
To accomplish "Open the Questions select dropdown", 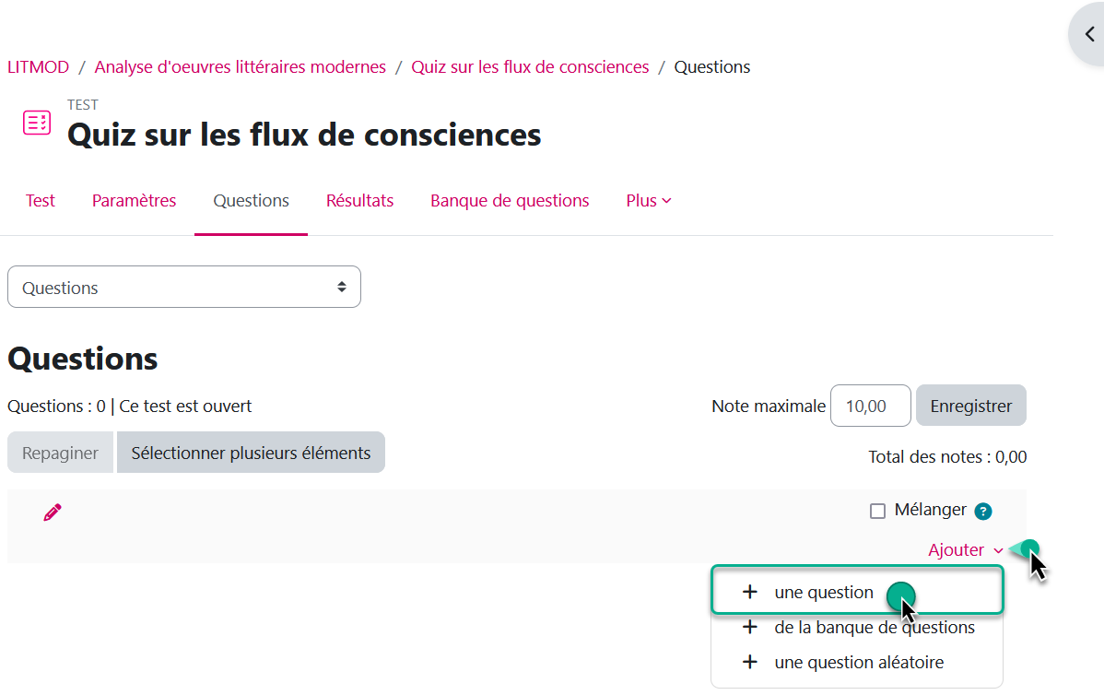I will coord(184,288).
